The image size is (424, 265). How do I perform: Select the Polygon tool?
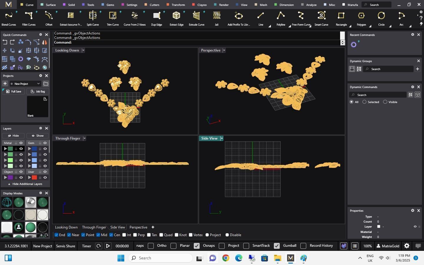pyautogui.click(x=361, y=18)
